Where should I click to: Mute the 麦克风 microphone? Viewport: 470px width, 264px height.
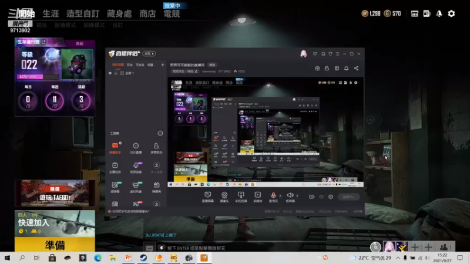coord(273,197)
